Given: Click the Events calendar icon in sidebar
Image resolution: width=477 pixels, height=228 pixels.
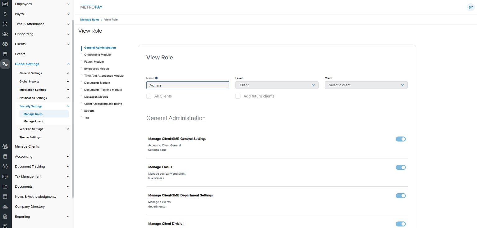Looking at the screenshot, I should click(5, 54).
